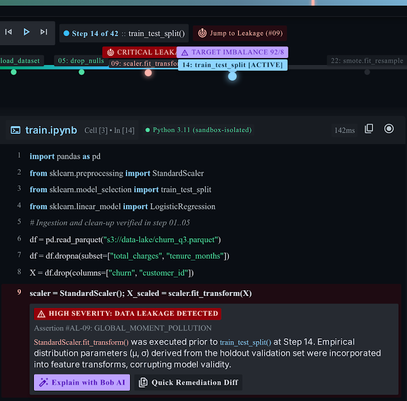The height and width of the screenshot is (401, 407).
Task: Click the green dot under load_dataset
Action: [14, 72]
